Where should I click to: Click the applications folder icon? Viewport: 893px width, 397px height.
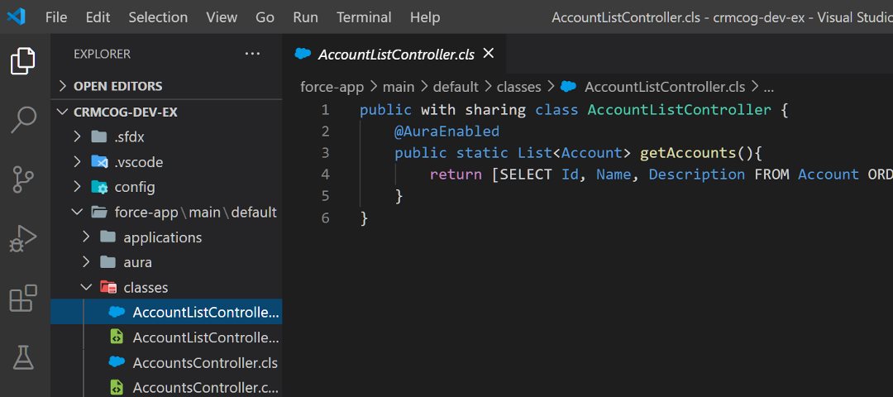[x=108, y=237]
